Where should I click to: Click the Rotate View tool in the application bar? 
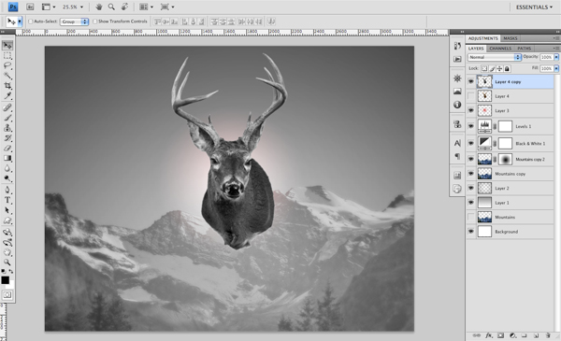(x=124, y=7)
